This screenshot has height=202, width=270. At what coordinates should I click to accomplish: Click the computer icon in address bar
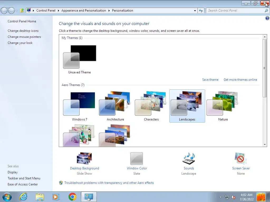[x=29, y=10]
